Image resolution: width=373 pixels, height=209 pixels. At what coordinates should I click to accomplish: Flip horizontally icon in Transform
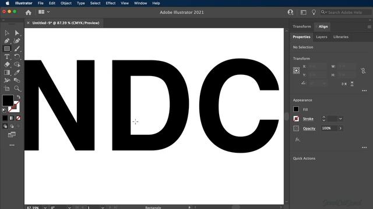(344, 84)
